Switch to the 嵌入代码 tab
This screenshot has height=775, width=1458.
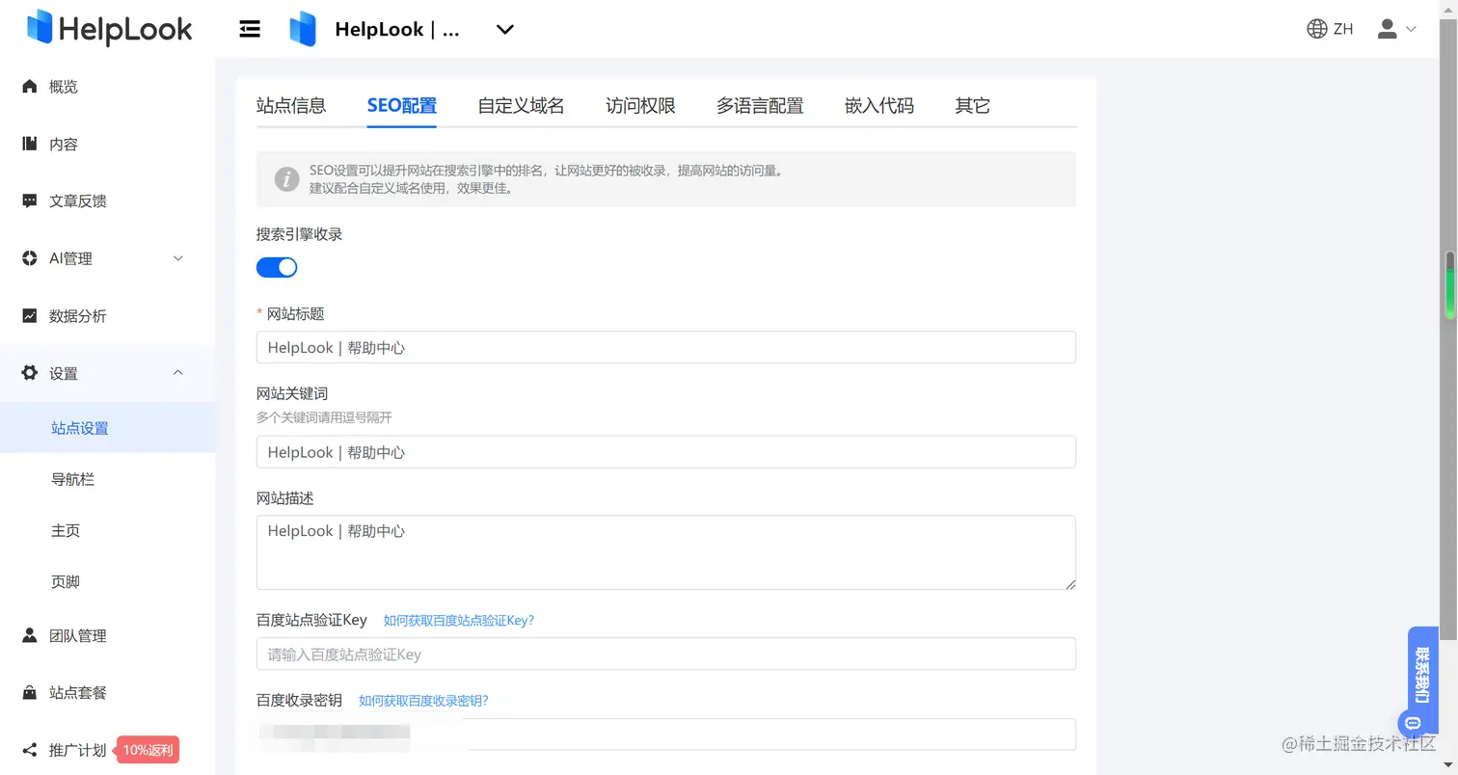click(x=879, y=106)
